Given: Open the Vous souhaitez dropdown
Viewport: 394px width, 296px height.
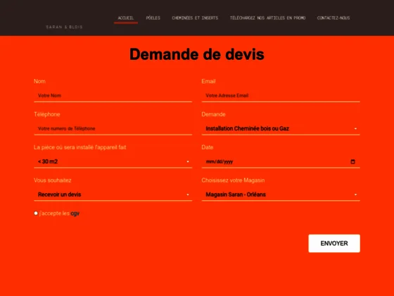Looking at the screenshot, I should pyautogui.click(x=113, y=195).
